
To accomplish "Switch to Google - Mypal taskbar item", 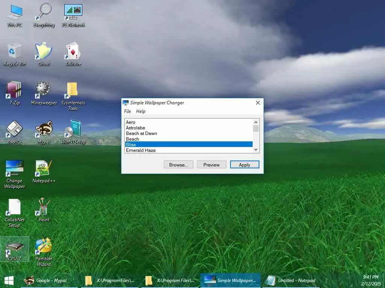I will 49,280.
